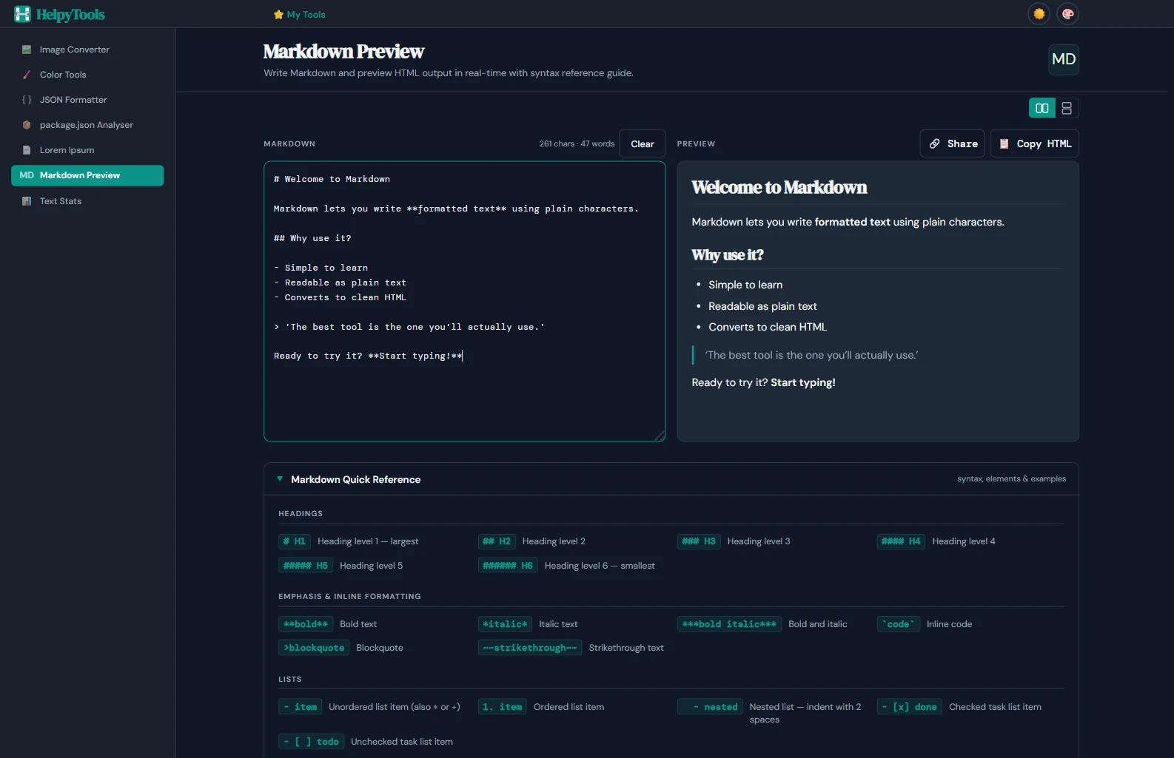Open package.json Analyser tool
The height and width of the screenshot is (758, 1174).
pos(87,125)
